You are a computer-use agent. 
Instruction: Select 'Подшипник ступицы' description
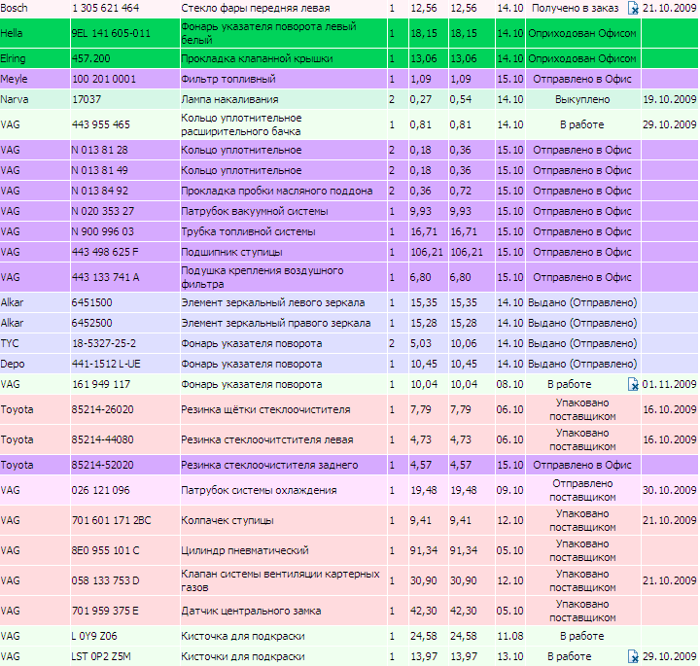tap(231, 252)
